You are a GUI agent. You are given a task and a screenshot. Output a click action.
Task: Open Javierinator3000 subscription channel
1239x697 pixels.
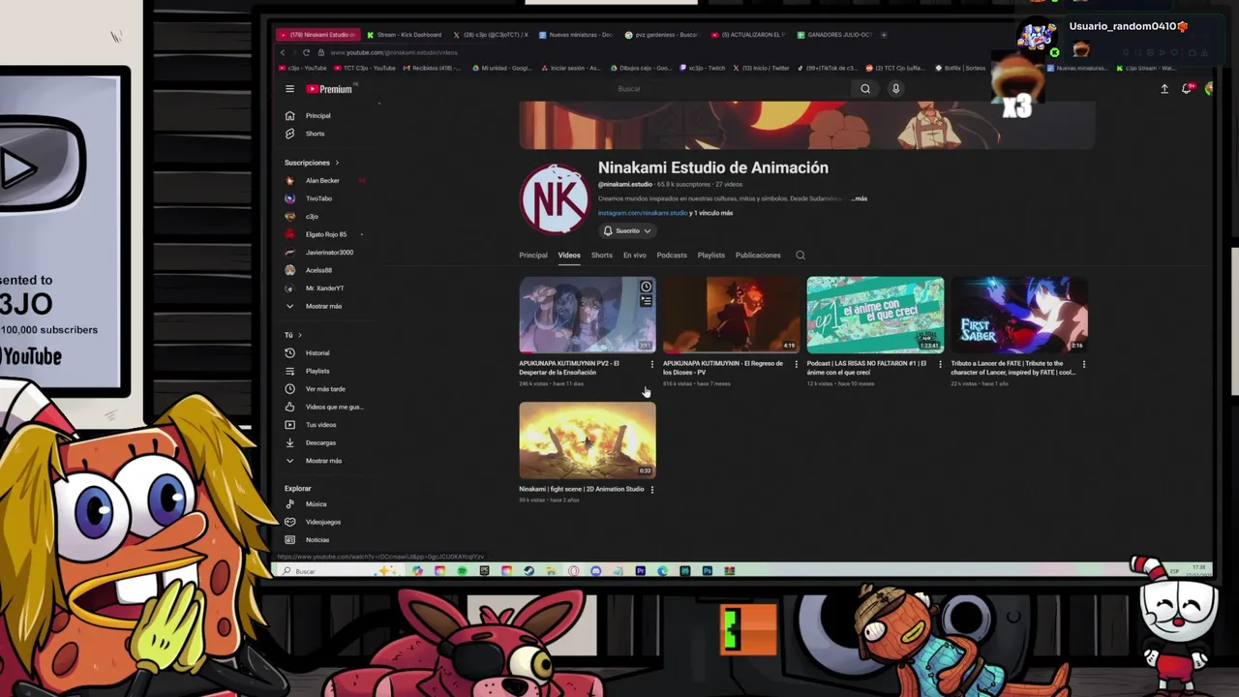pos(329,253)
